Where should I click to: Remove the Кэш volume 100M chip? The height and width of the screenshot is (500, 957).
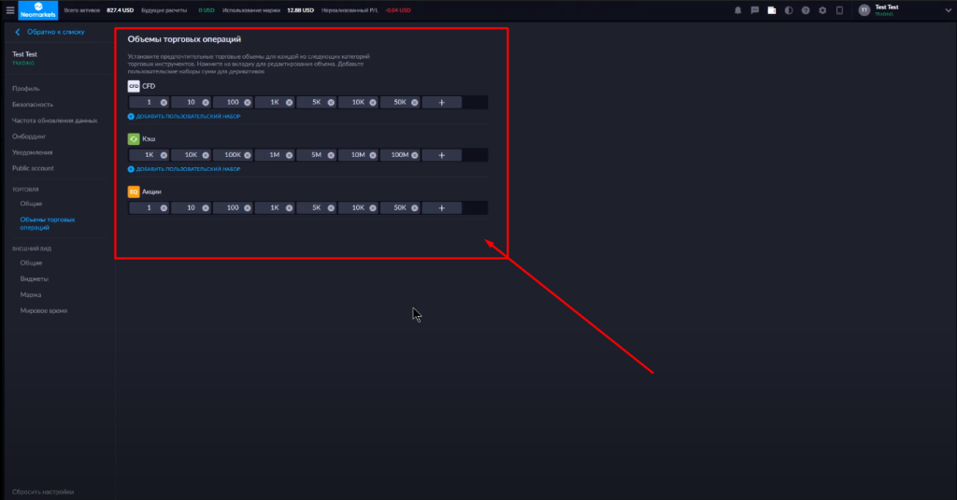tap(414, 155)
